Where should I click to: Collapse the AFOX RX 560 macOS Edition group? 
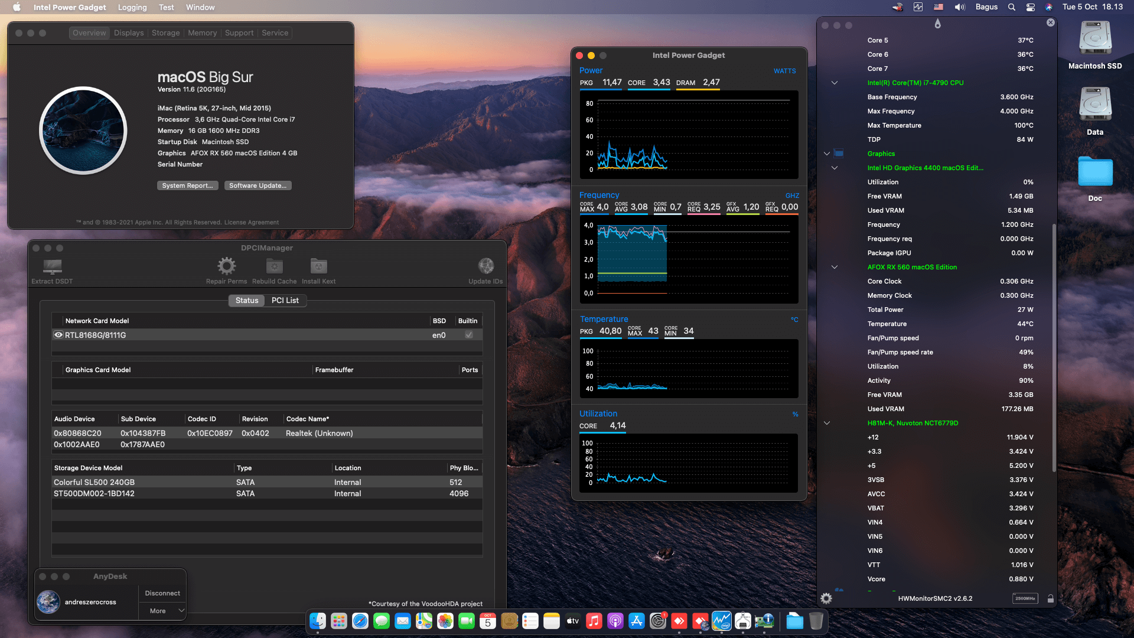point(835,267)
